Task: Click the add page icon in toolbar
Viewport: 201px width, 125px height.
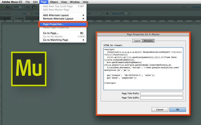Action: coord(28,7)
